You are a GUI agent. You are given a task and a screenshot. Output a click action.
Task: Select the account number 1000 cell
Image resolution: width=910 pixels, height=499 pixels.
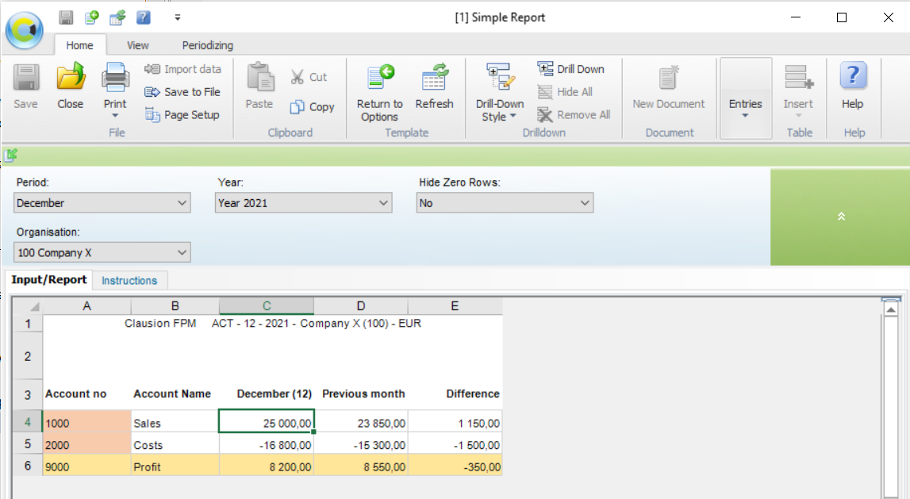click(x=86, y=422)
